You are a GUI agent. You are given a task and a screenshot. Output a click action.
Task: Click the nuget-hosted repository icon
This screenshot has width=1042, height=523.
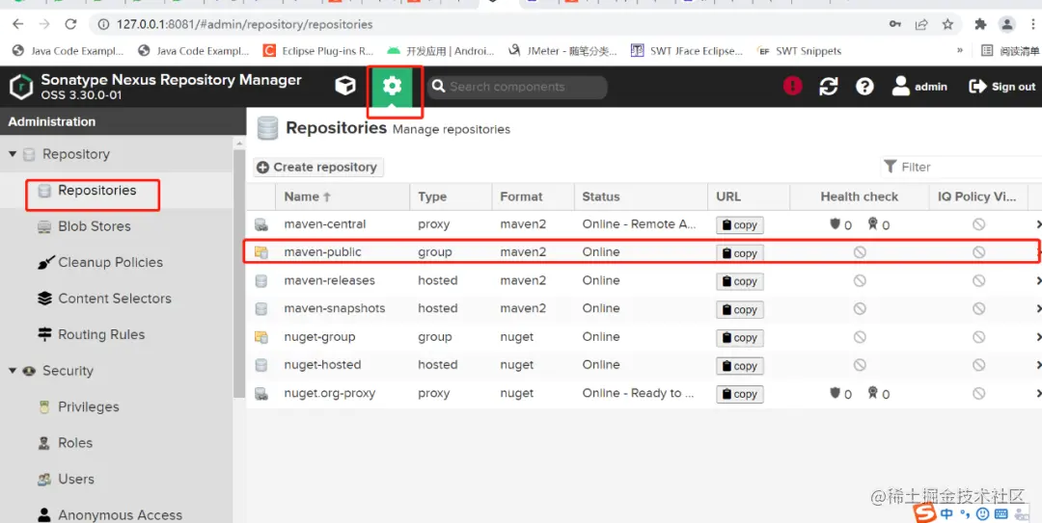pyautogui.click(x=261, y=366)
